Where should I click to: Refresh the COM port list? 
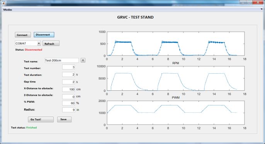51,43
